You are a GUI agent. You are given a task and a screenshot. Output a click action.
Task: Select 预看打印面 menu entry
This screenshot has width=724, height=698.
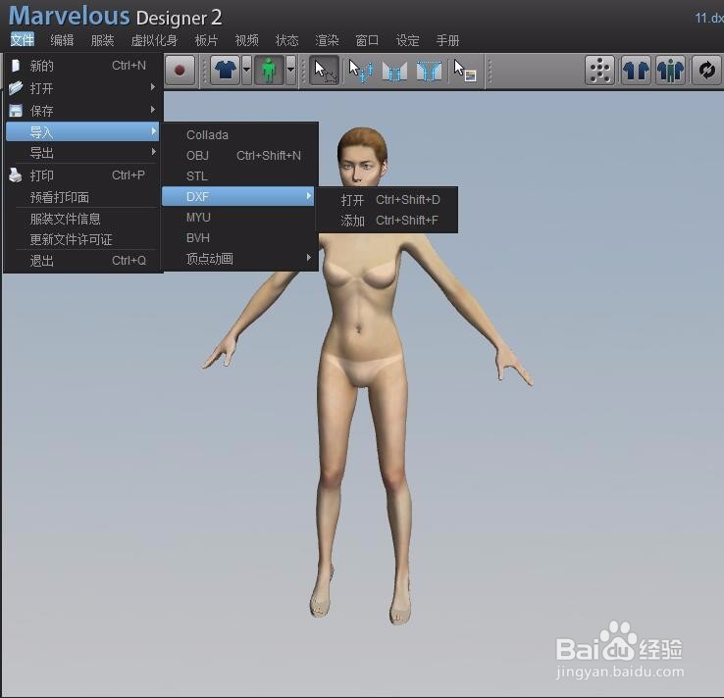point(83,197)
